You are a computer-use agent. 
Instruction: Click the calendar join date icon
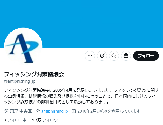(x=74, y=111)
